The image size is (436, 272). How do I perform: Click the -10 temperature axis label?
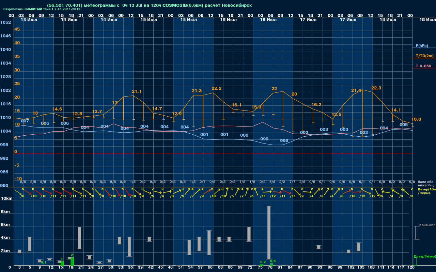(x=18, y=179)
